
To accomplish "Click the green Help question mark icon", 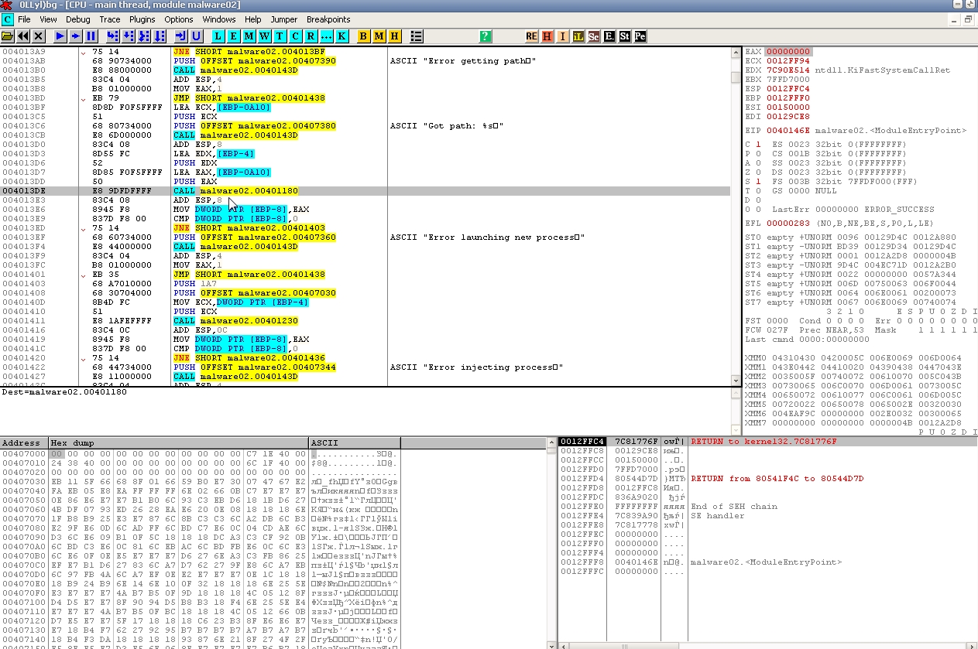I will [485, 36].
